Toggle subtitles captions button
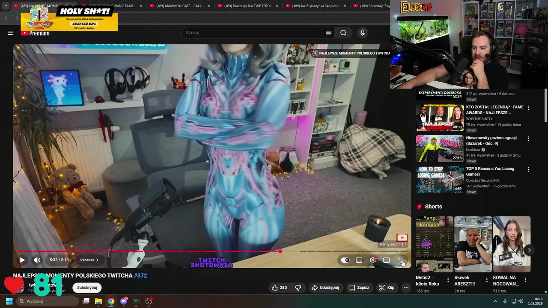The image size is (548, 308). pos(359,260)
